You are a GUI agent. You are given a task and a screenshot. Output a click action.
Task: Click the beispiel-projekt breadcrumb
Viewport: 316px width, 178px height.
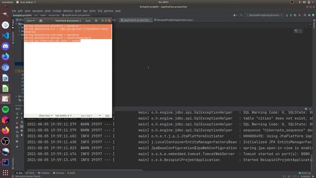[22, 15]
